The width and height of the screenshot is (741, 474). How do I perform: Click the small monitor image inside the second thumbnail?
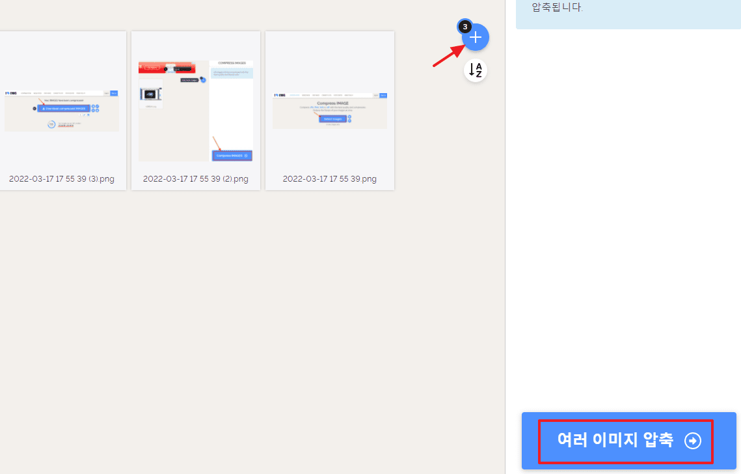click(151, 94)
